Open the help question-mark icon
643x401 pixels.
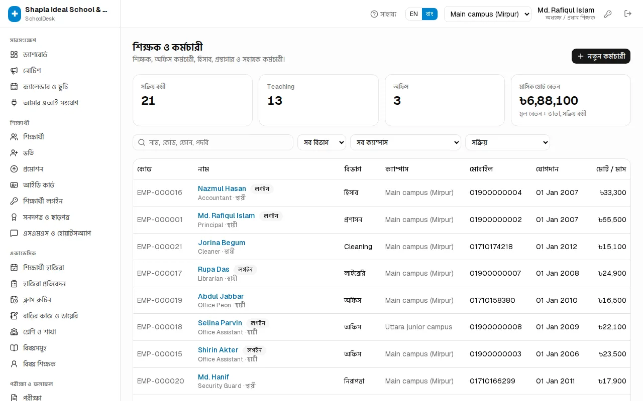tap(374, 14)
